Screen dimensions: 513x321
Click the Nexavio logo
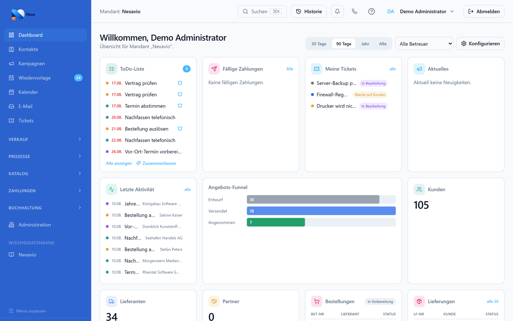25,14
